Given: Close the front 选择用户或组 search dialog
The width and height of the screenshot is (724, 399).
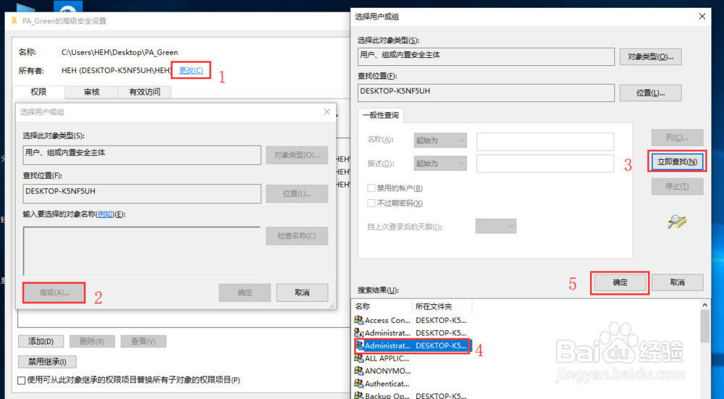Looking at the screenshot, I should (x=702, y=17).
